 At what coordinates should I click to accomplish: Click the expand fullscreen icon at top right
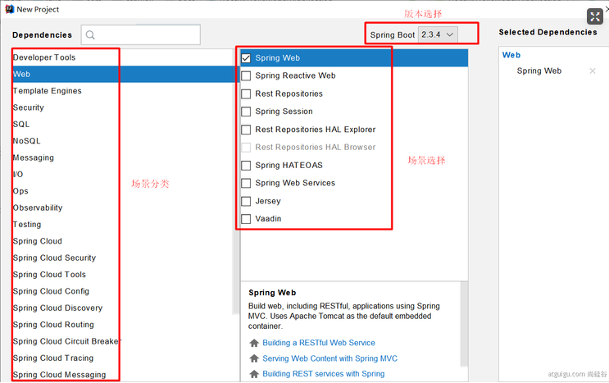coord(596,16)
